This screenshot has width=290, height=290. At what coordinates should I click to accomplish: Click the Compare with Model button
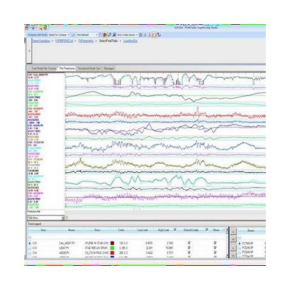[37, 35]
